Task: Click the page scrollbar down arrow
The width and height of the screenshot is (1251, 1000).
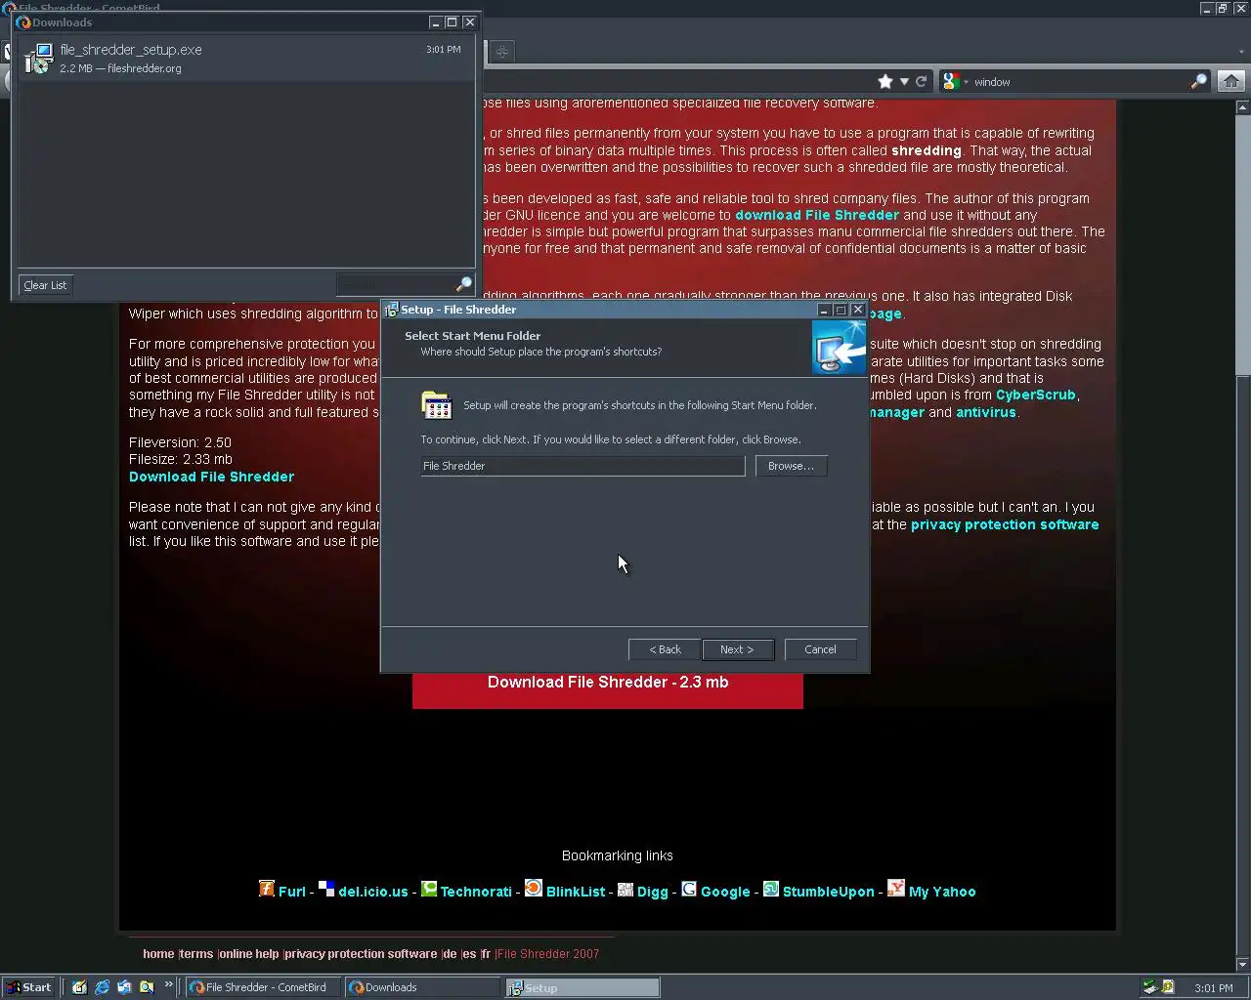Action: click(1242, 966)
